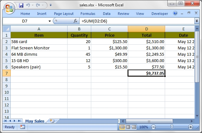202x133 pixels.
Task: Jump to first sheet tab arrow
Action: coord(5,121)
